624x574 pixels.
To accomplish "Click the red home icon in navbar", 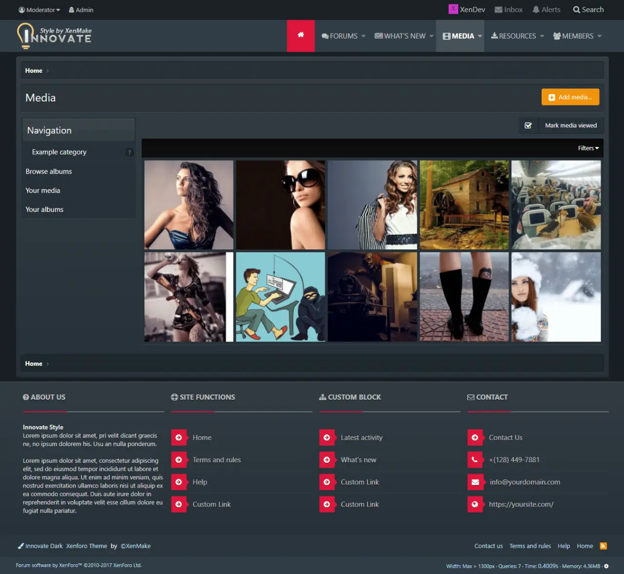I will pyautogui.click(x=301, y=36).
